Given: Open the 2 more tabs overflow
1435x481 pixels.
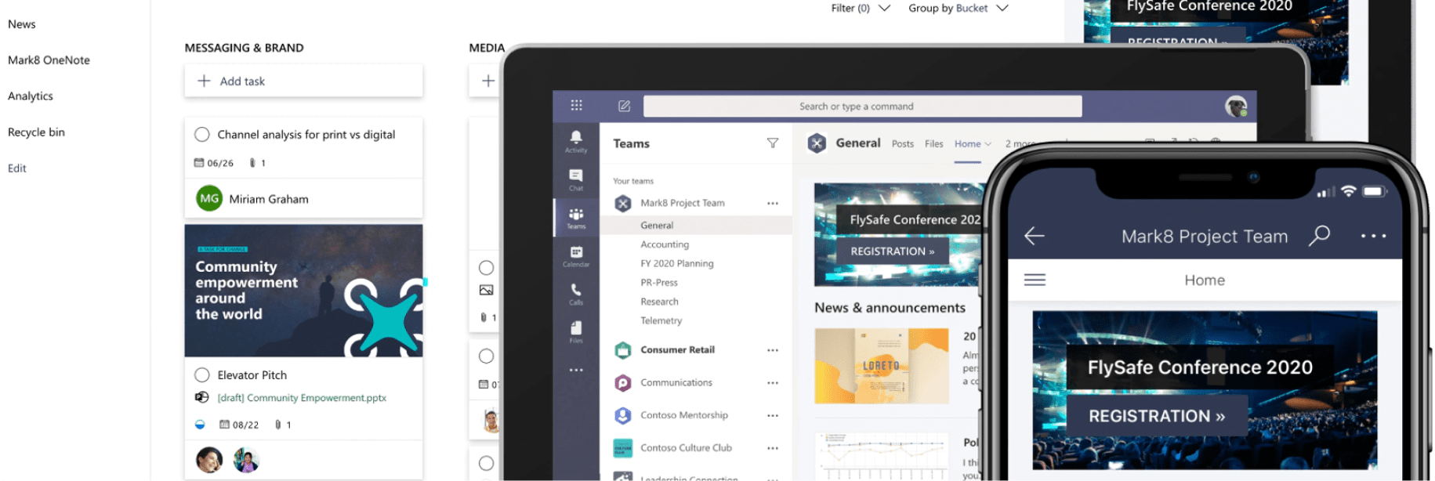Looking at the screenshot, I should click(x=1020, y=144).
